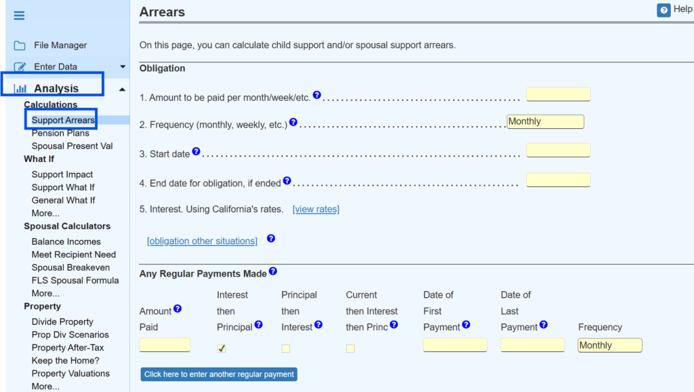Open the hamburger menu icon
The height and width of the screenshot is (392, 694).
click(19, 16)
